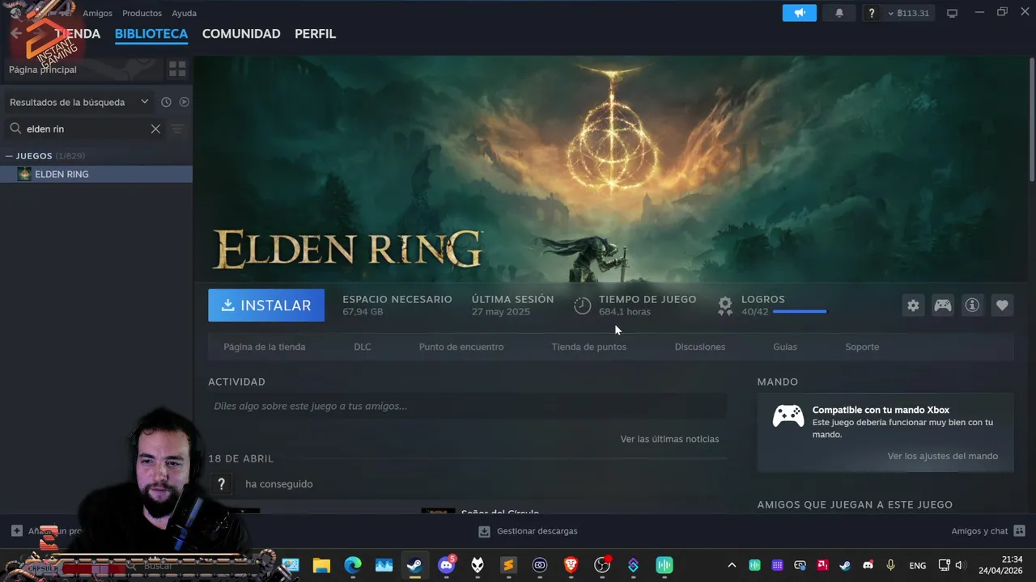Open File Explorer from the taskbar
Viewport: 1036px width, 582px height.
click(321, 565)
